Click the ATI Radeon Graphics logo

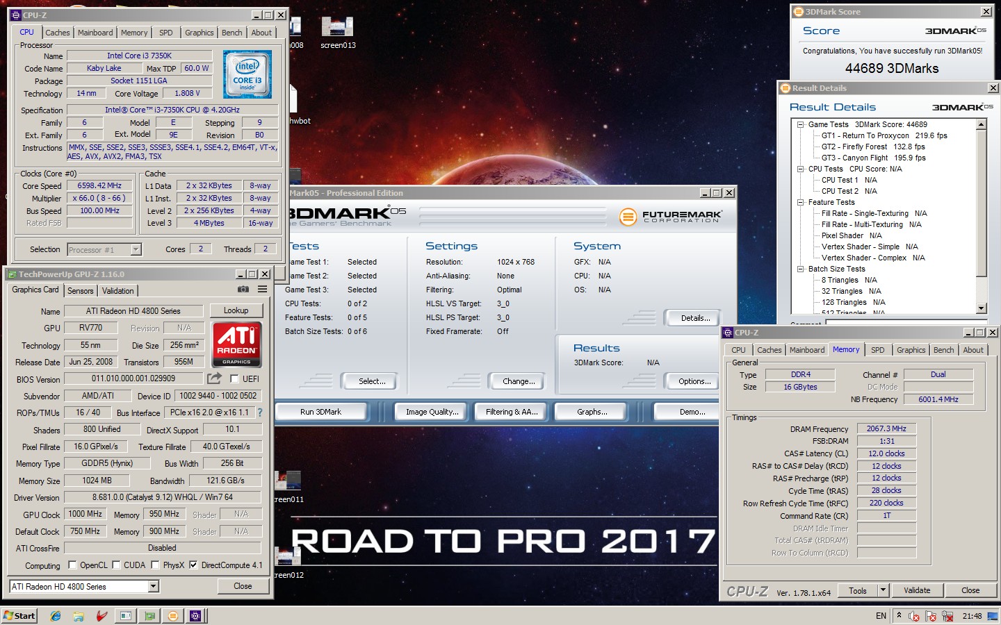[x=236, y=344]
